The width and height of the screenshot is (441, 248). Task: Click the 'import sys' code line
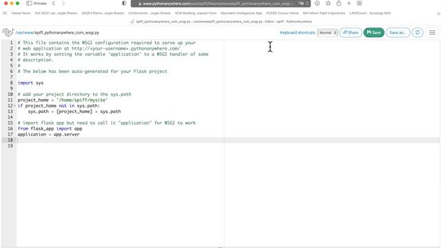click(30, 83)
